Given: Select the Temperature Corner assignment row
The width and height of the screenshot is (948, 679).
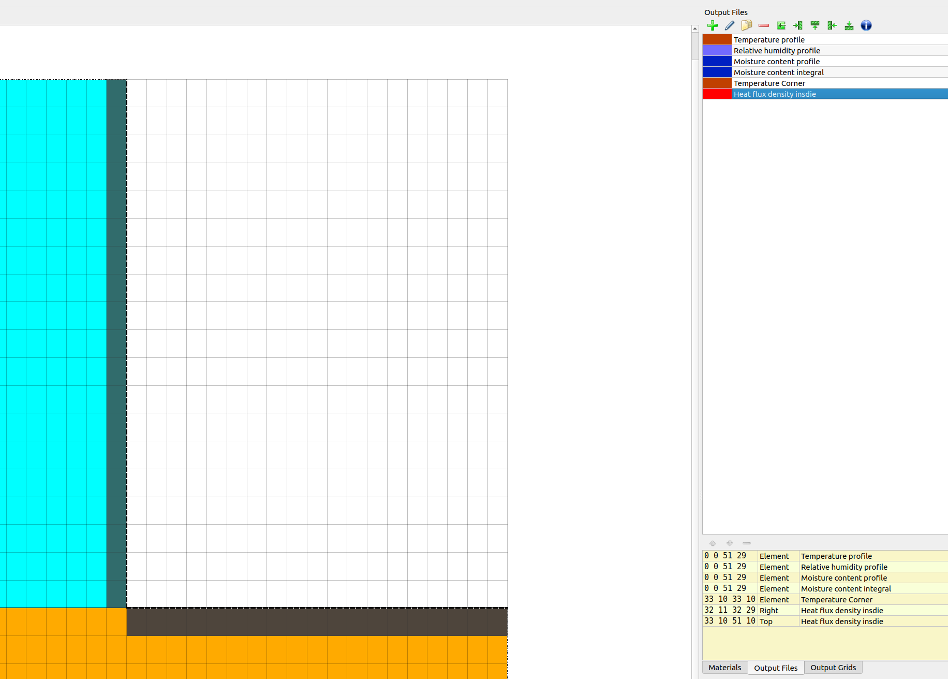Looking at the screenshot, I should [825, 600].
